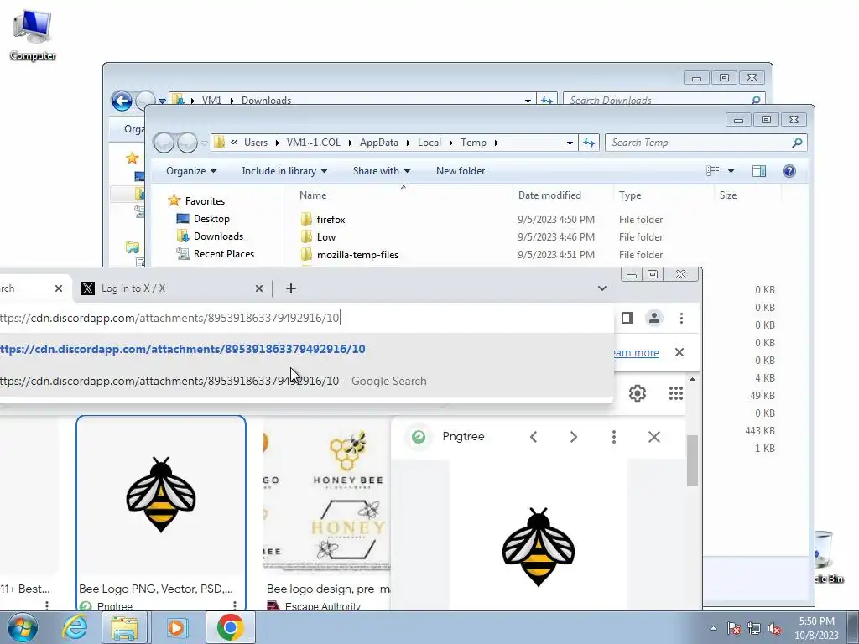This screenshot has height=644, width=859.
Task: Select discordapp URL autocomplete suggestion
Action: click(305, 349)
